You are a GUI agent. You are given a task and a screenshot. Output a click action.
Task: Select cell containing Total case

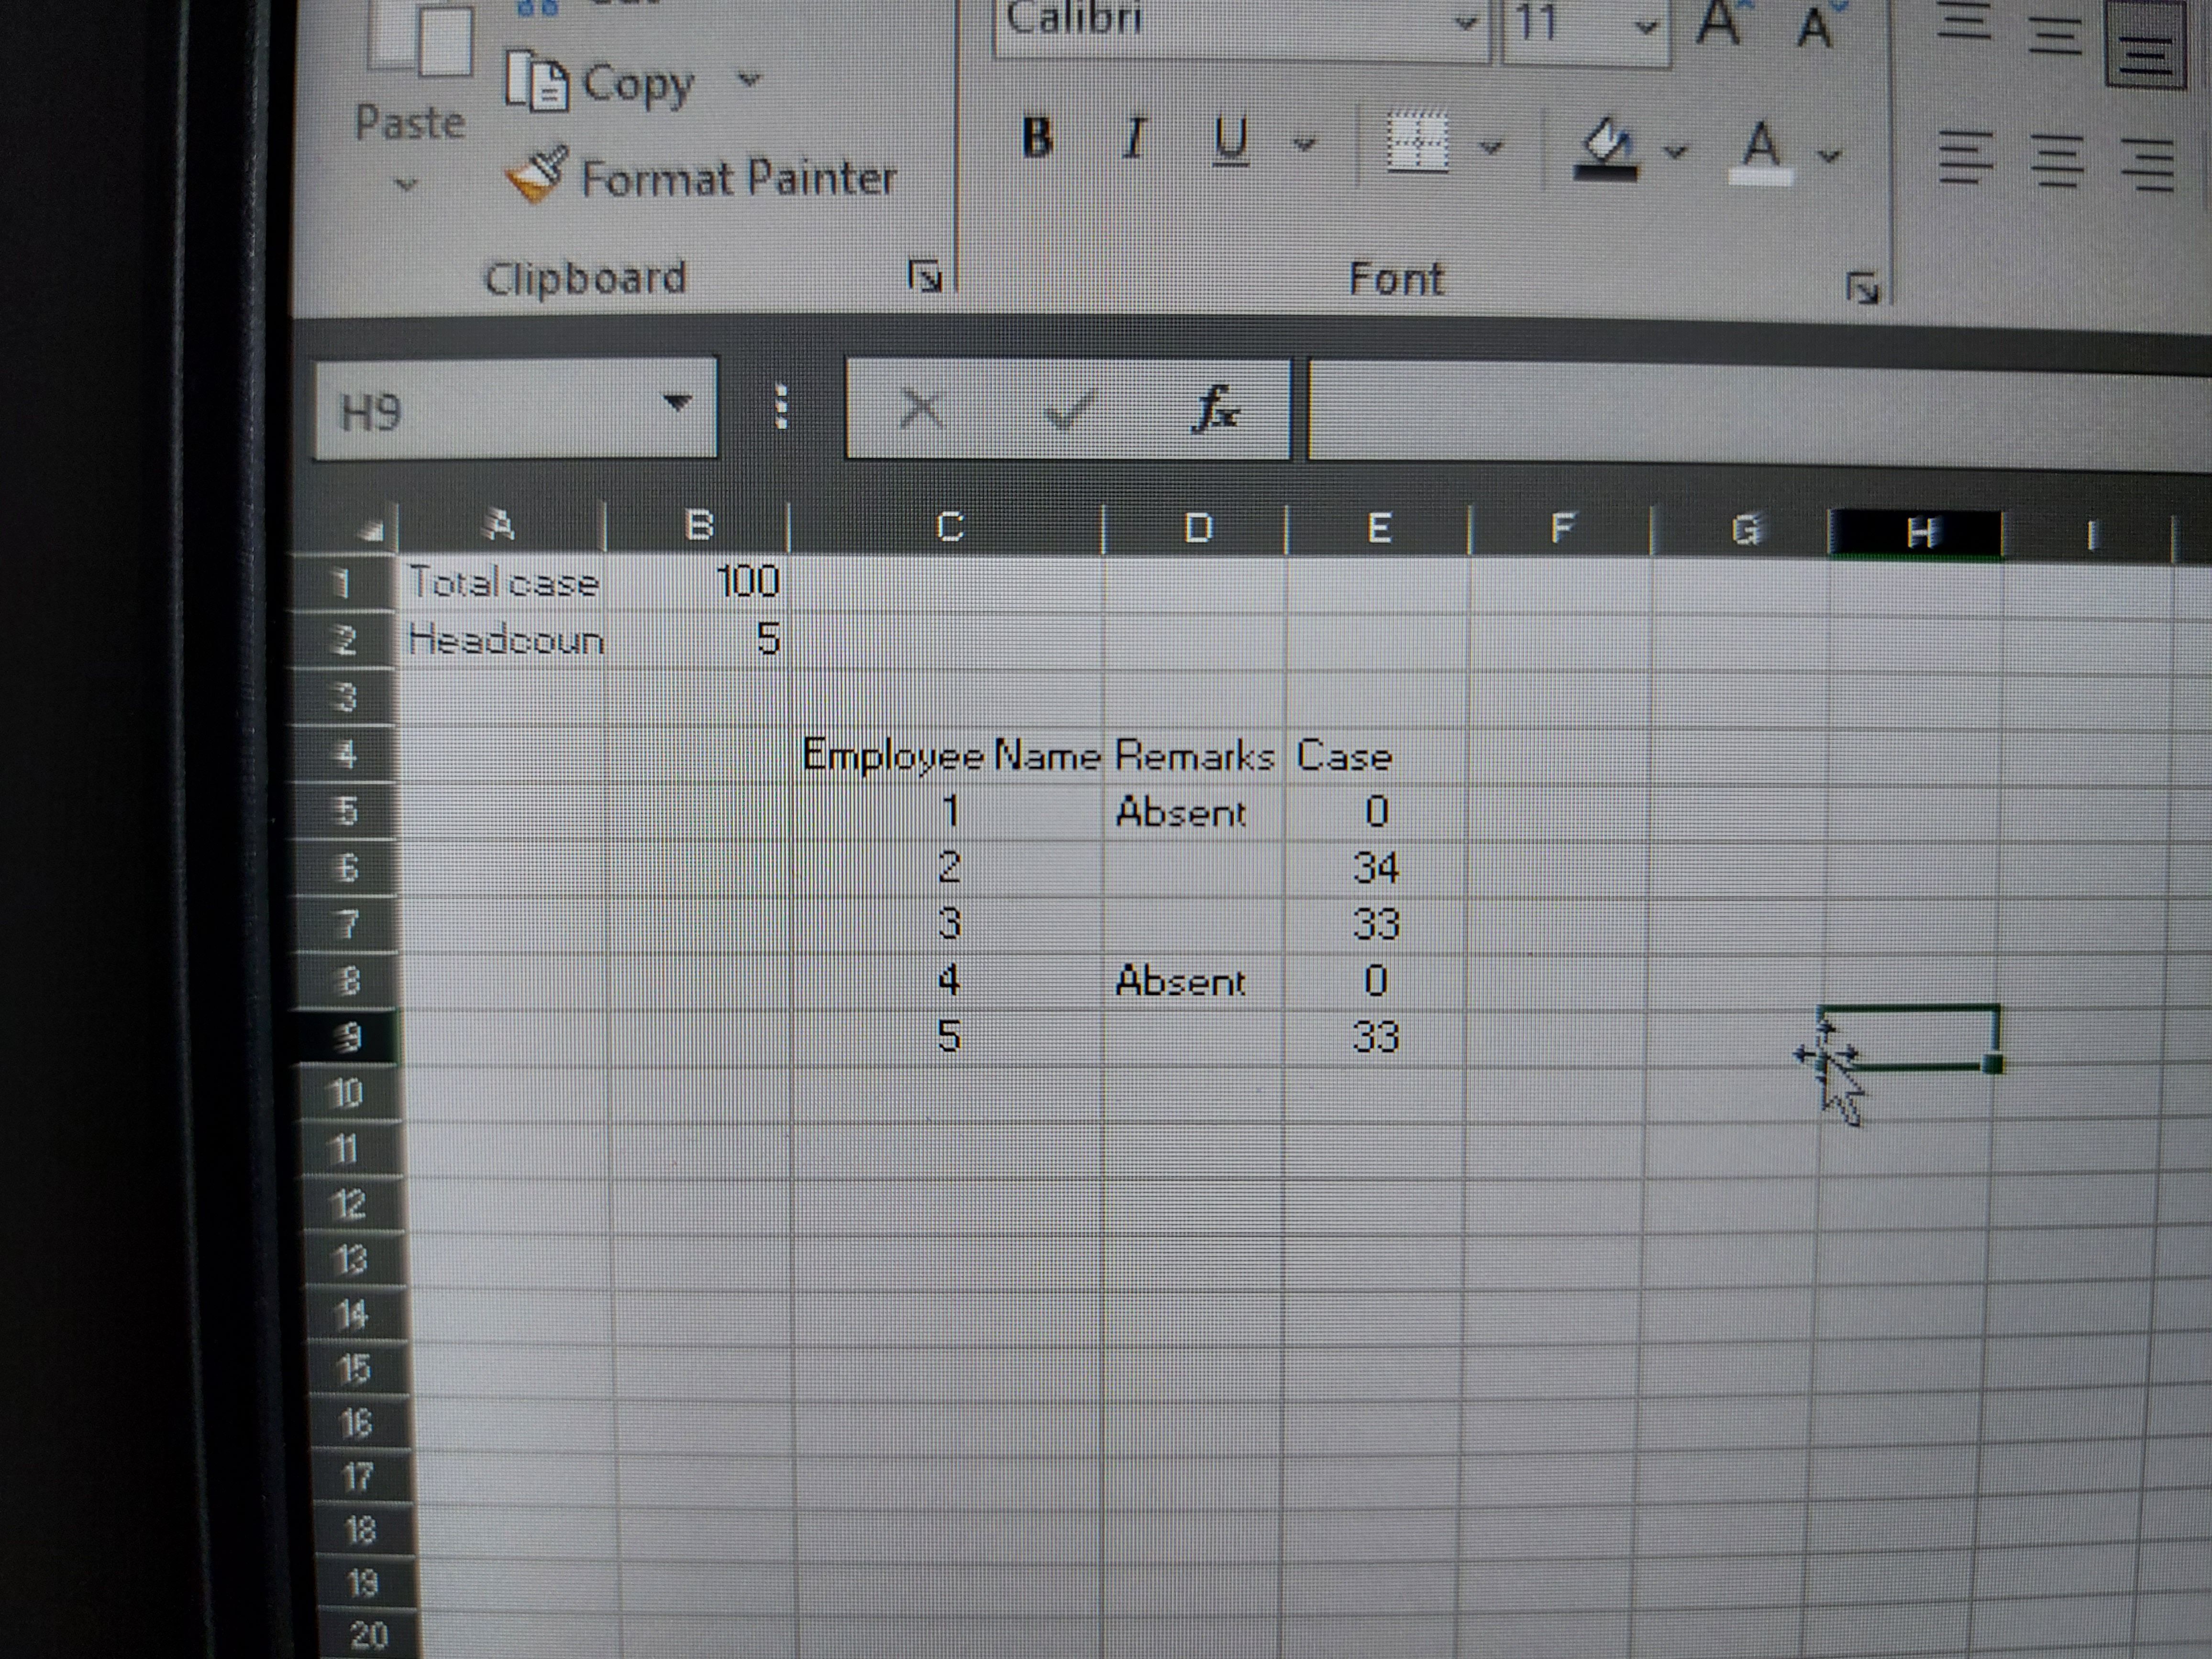(x=502, y=583)
